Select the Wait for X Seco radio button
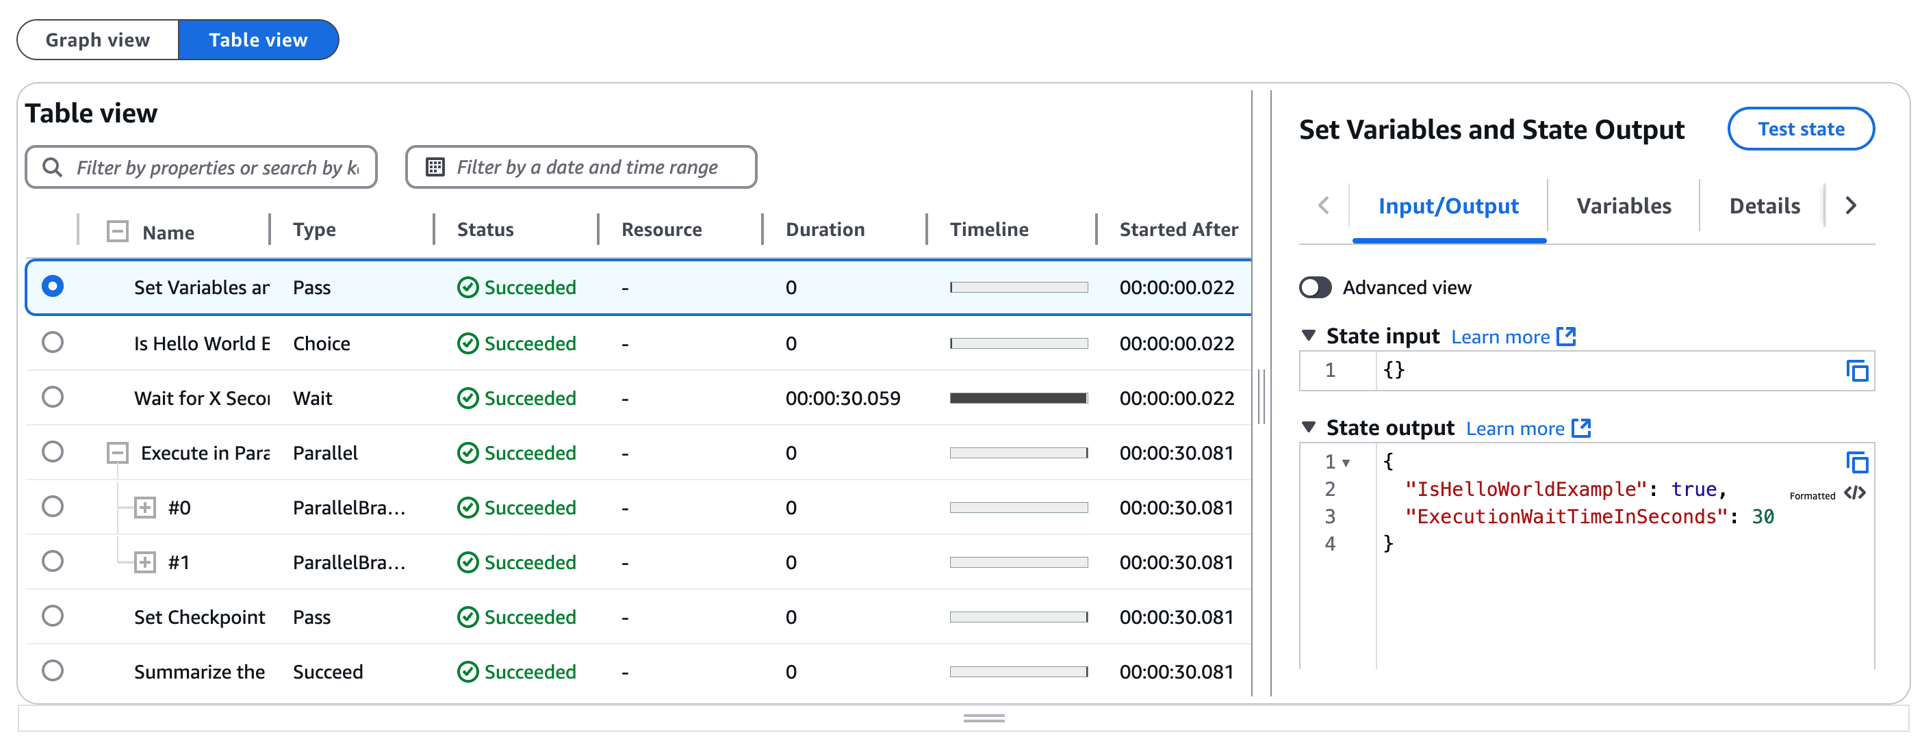This screenshot has height=747, width=1922. click(54, 397)
